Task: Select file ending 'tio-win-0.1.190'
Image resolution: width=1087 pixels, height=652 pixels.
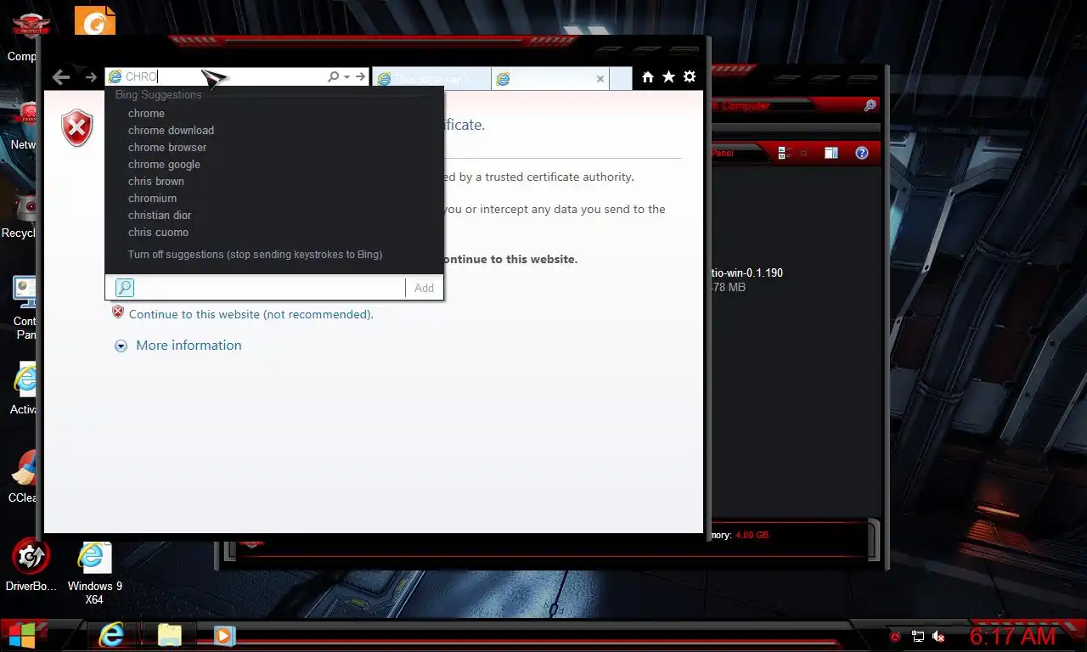Action: [746, 273]
